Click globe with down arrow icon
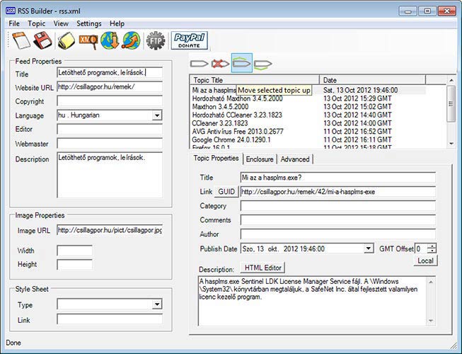 pyautogui.click(x=110, y=40)
